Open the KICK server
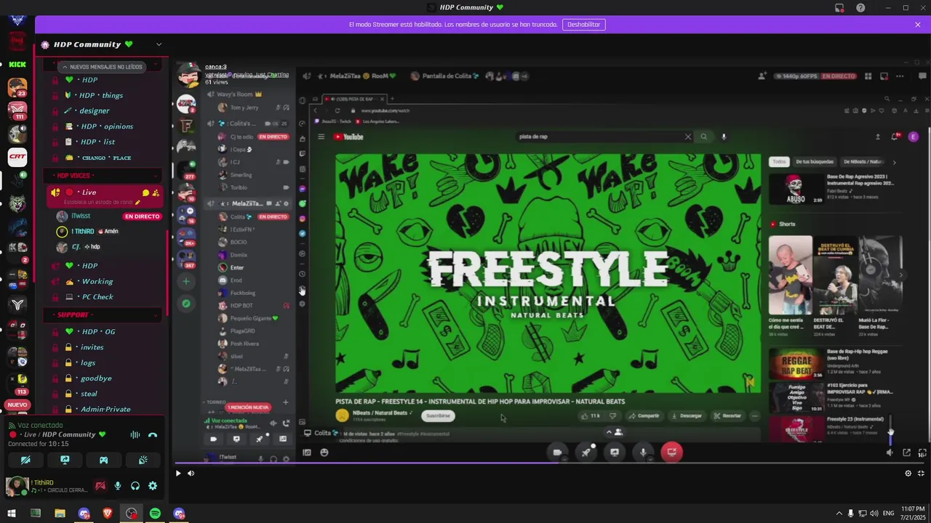The image size is (931, 523). click(17, 64)
